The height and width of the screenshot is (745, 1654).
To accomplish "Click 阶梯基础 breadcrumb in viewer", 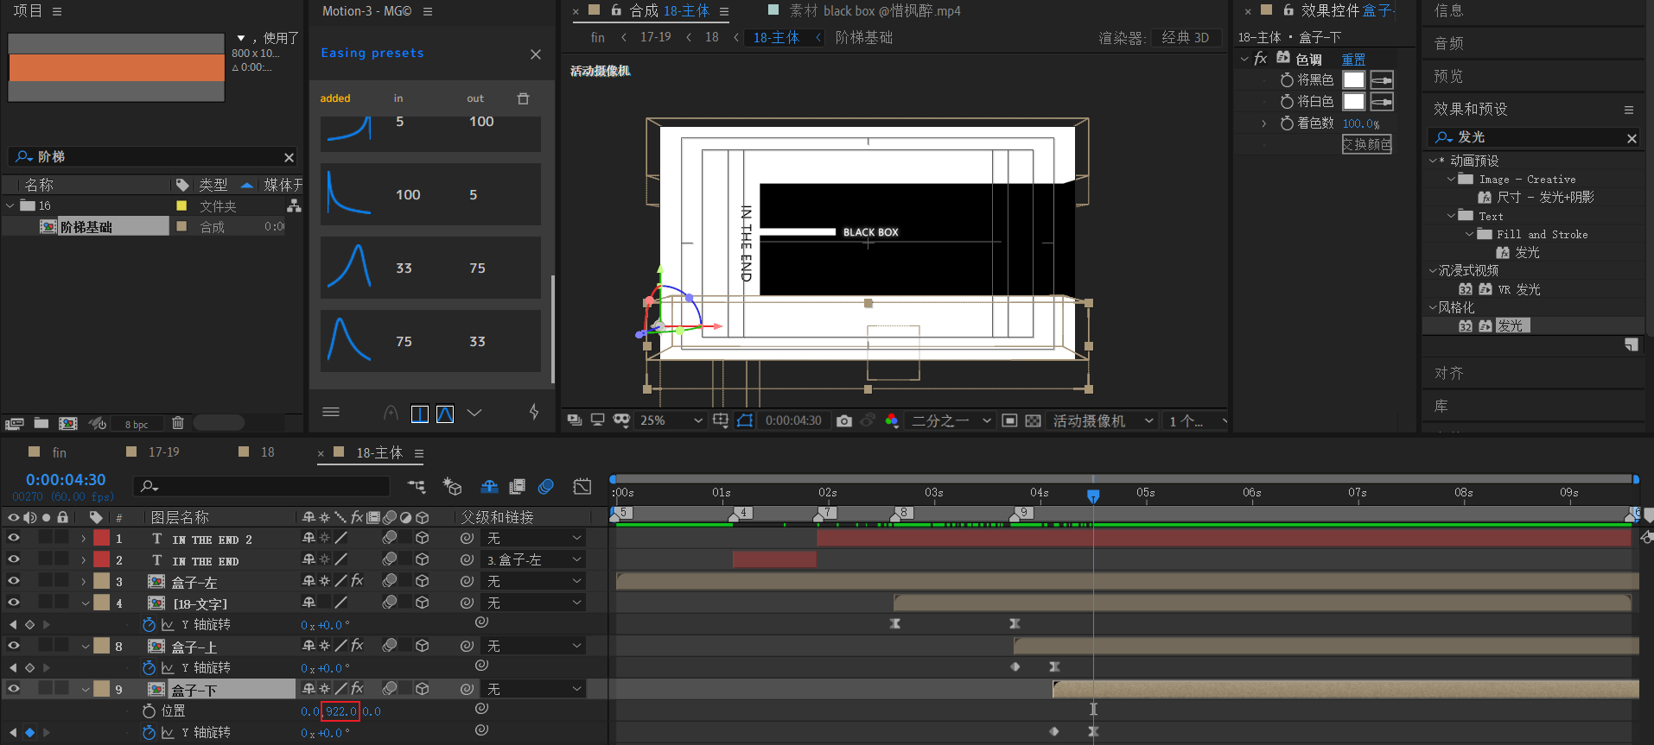I will click(863, 37).
